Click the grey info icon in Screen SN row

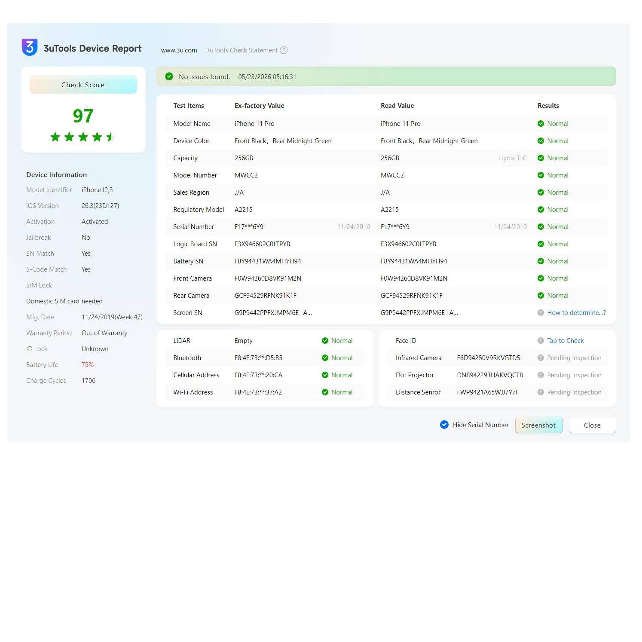coord(541,313)
